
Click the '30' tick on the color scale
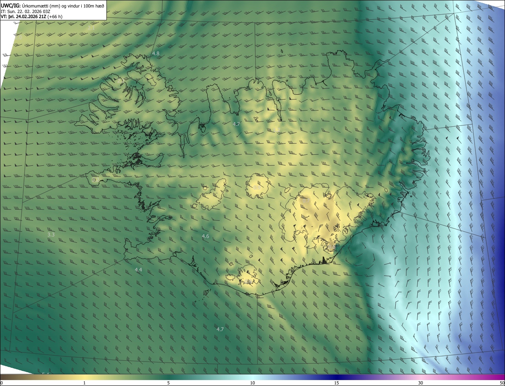tap(421, 383)
